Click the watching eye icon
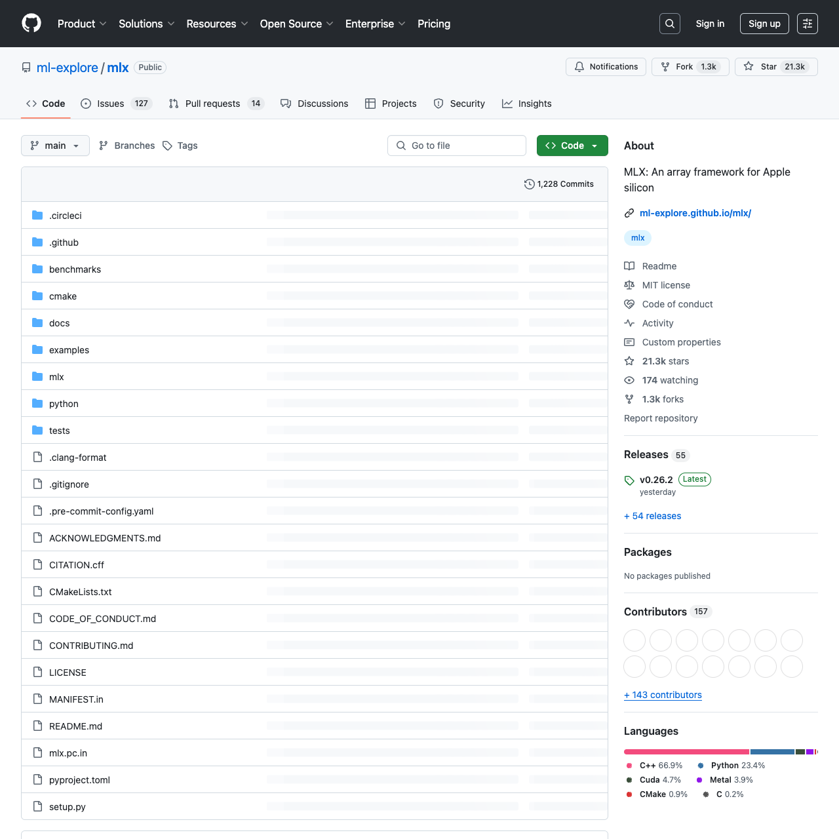Screen dimensions: 839x839 point(629,380)
